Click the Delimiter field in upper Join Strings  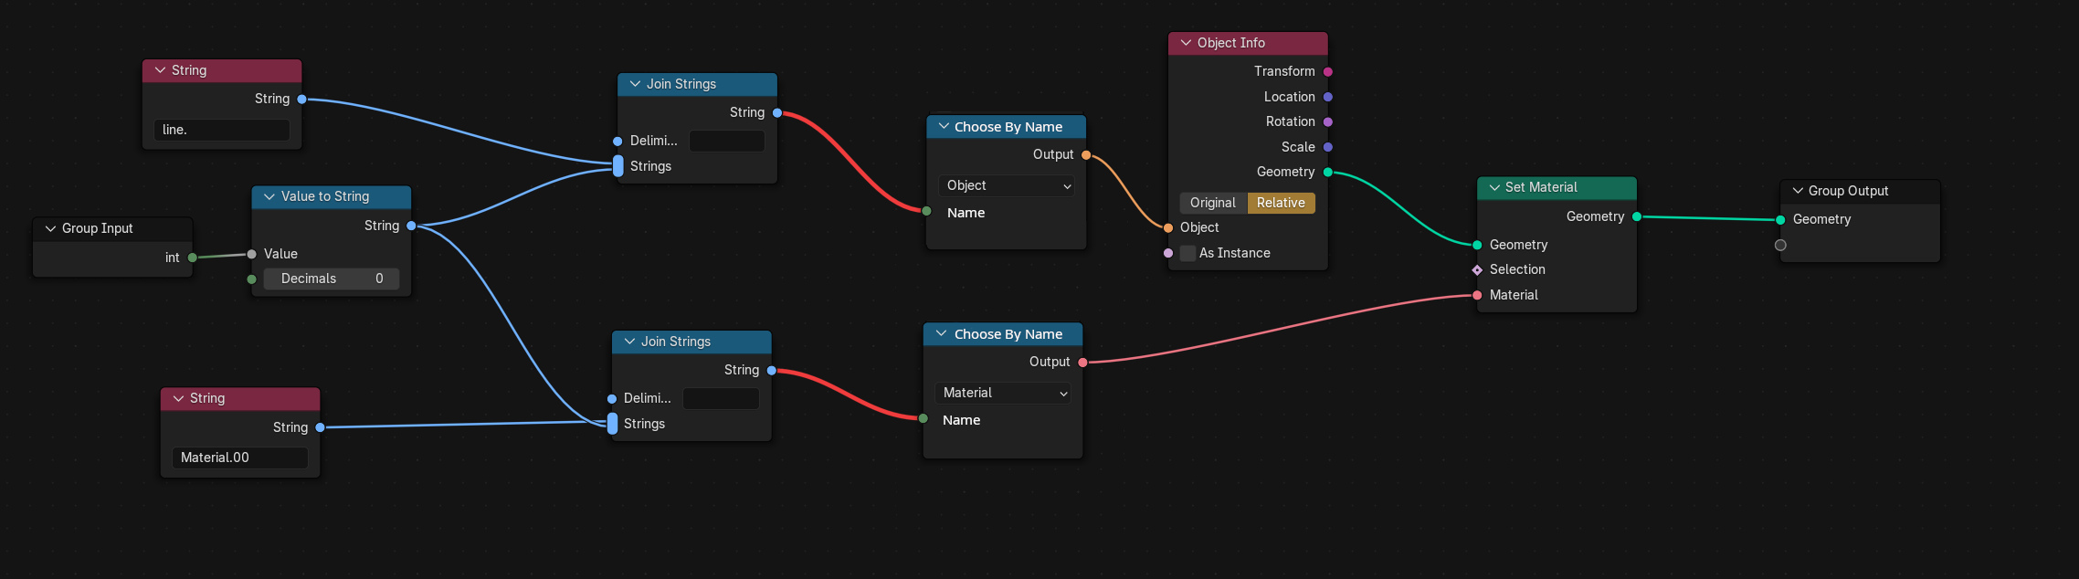[x=727, y=141]
